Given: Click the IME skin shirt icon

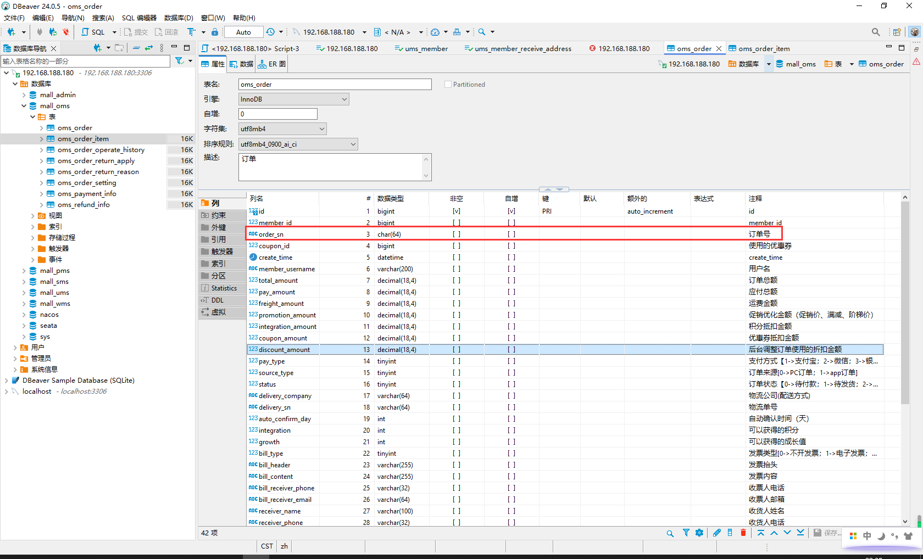Looking at the screenshot, I should pyautogui.click(x=908, y=536).
